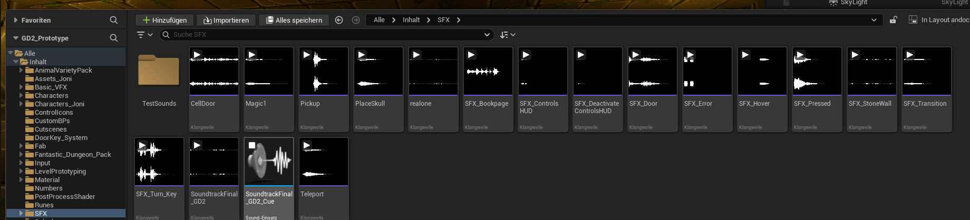Select the Assets_Joni folder

(53, 78)
